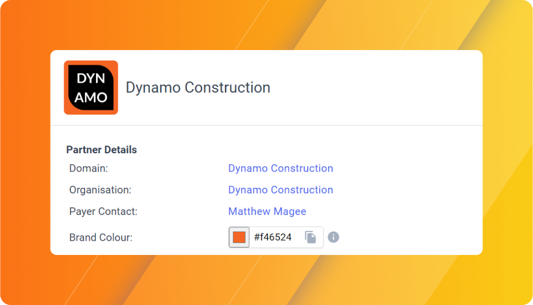This screenshot has height=305, width=533.
Task: Click the Brand Colour: field label
Action: pyautogui.click(x=101, y=237)
